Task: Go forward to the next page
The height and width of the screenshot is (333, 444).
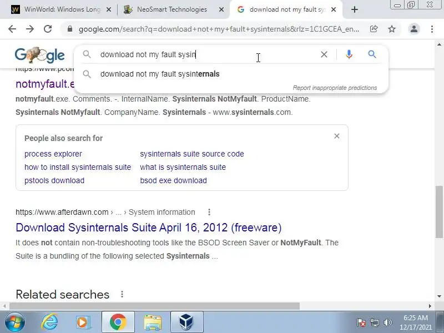Action: [x=30, y=29]
